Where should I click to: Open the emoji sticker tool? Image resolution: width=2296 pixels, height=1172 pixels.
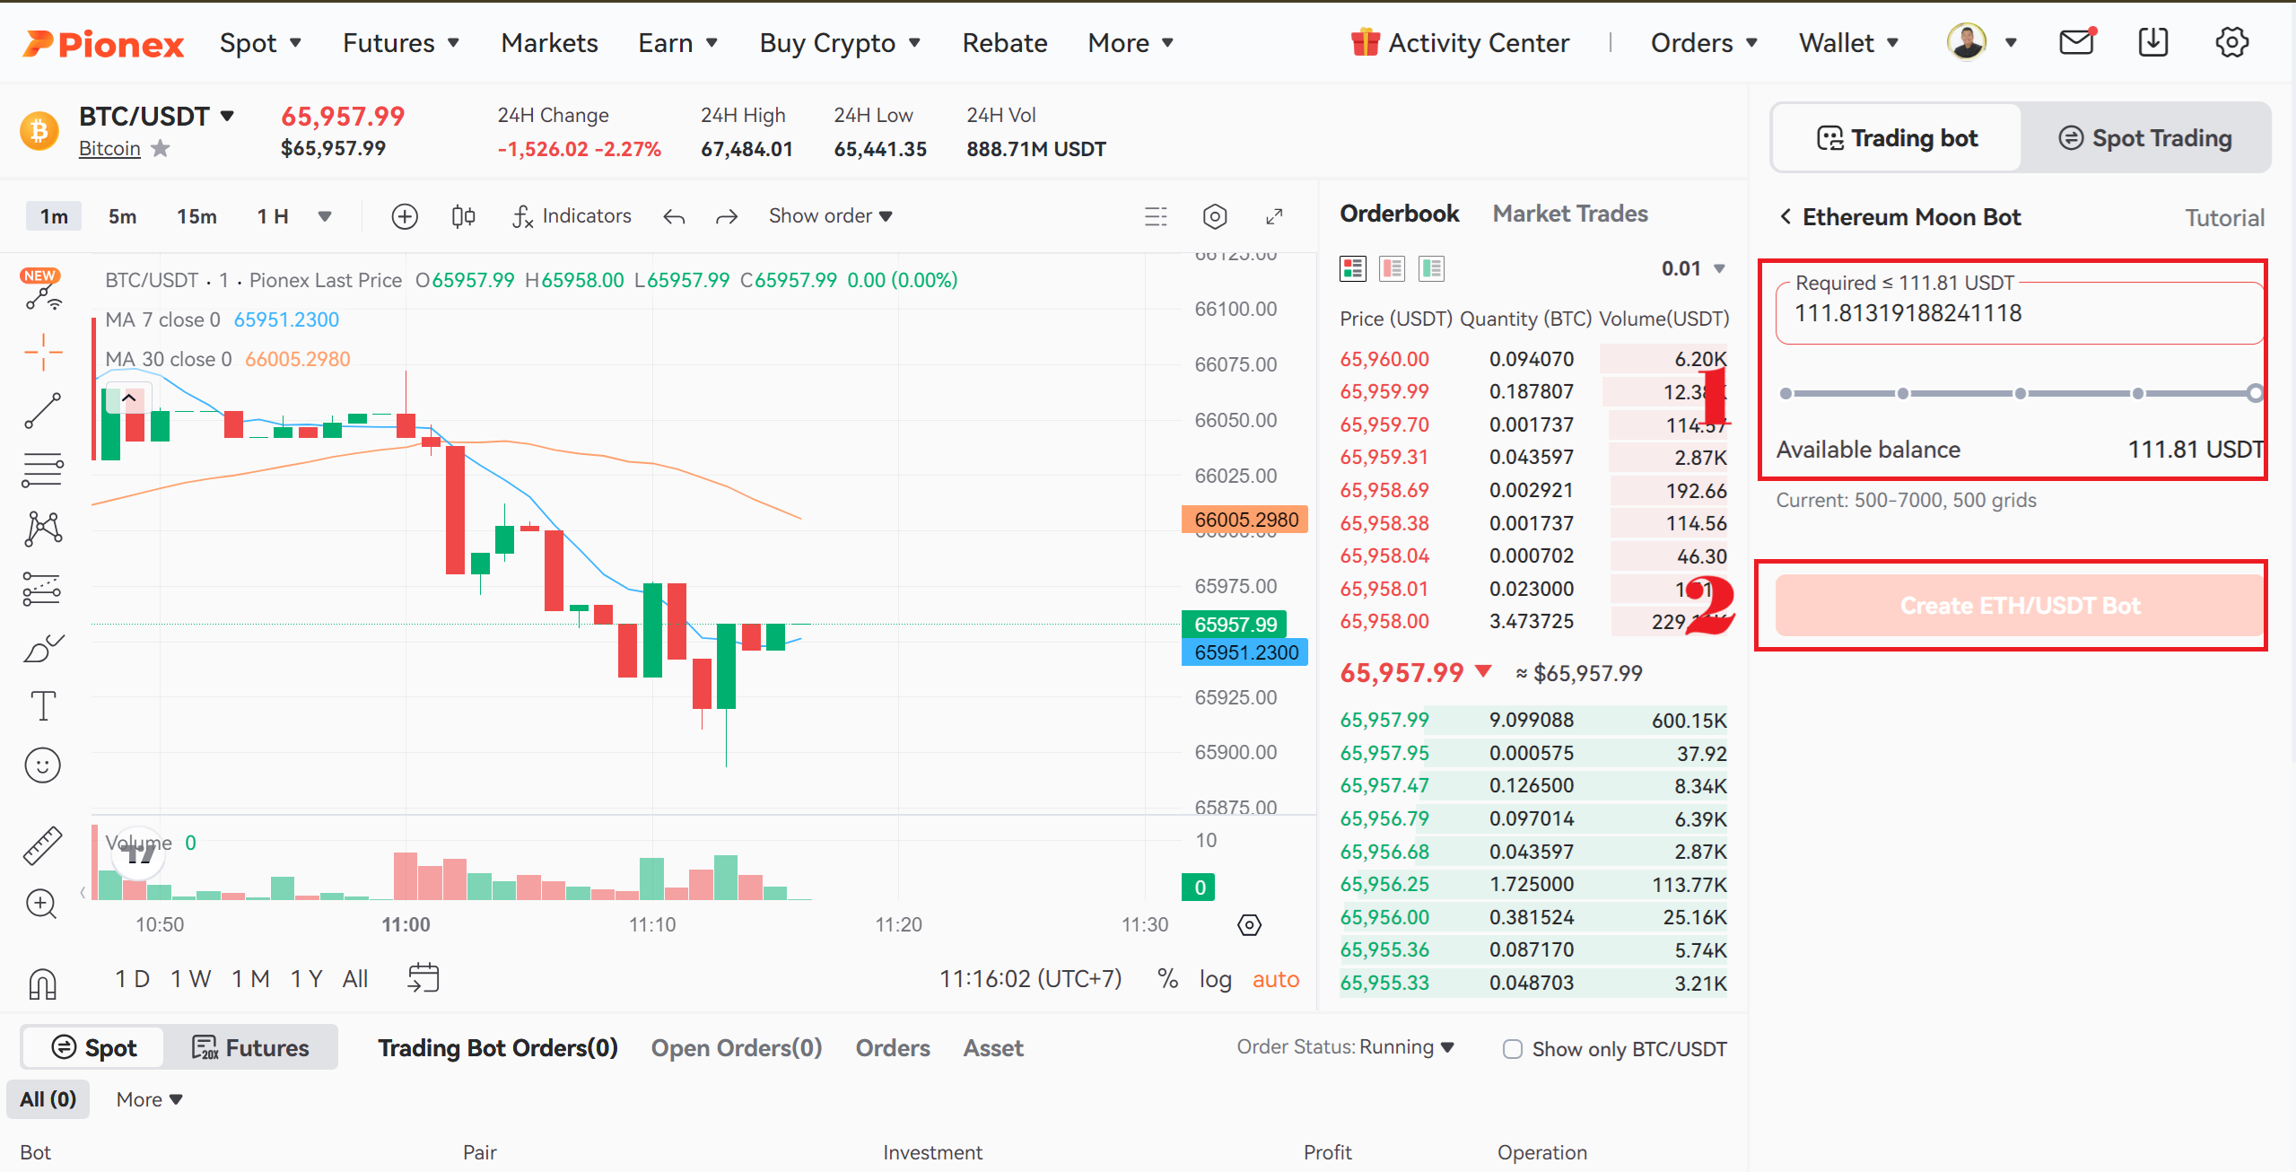coord(43,765)
